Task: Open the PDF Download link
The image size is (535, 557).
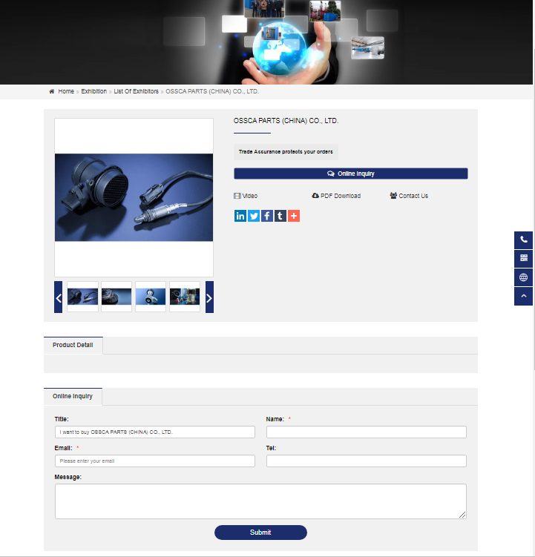Action: click(x=337, y=196)
